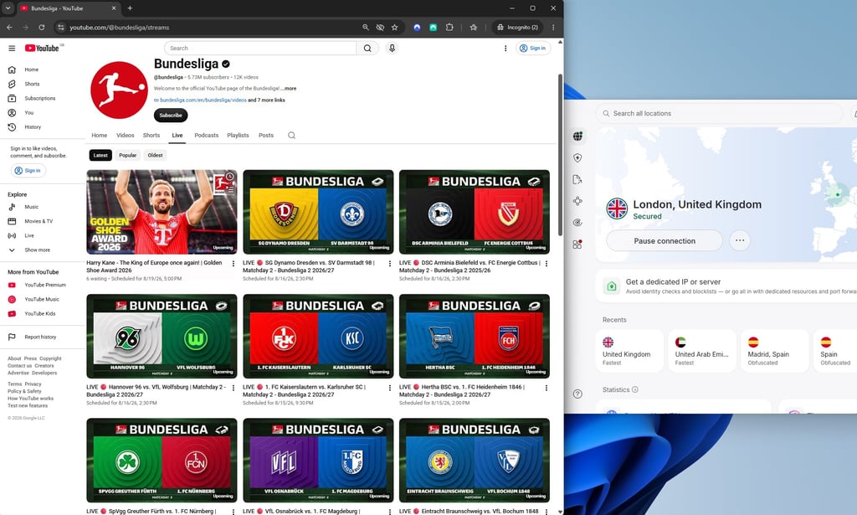Open Harry Kane Golden Shoe thumbnail
The height and width of the screenshot is (515, 857).
(162, 212)
